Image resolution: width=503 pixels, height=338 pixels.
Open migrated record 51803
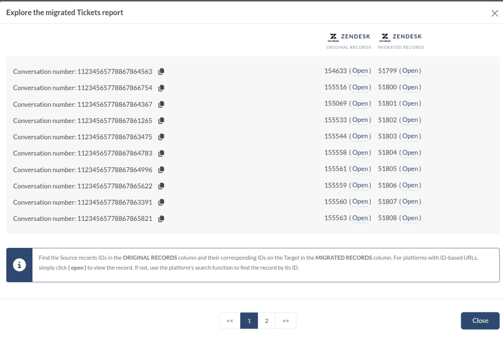(x=410, y=136)
